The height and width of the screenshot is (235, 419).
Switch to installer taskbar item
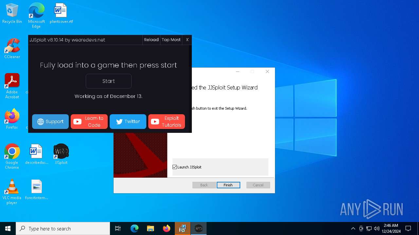pos(183,228)
